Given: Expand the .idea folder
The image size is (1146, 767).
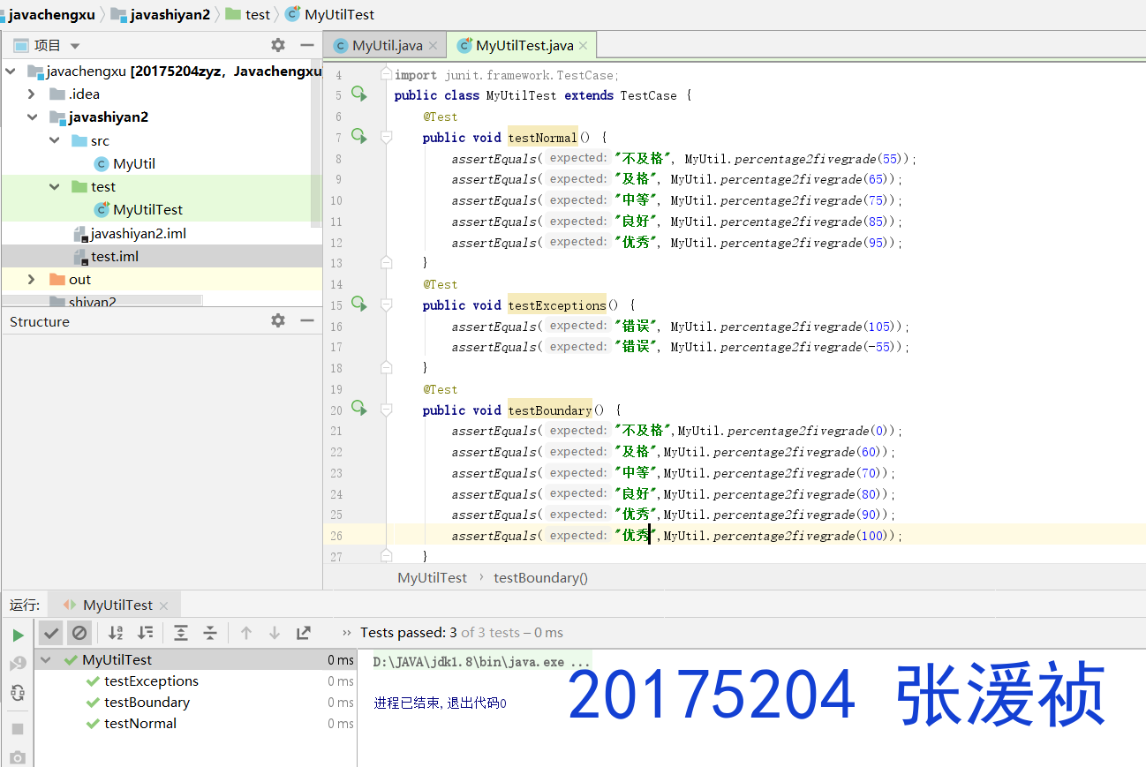Looking at the screenshot, I should [x=32, y=94].
